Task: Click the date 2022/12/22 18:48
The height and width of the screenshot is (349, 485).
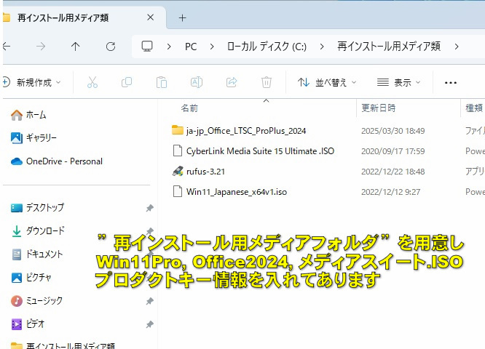Action: [393, 172]
